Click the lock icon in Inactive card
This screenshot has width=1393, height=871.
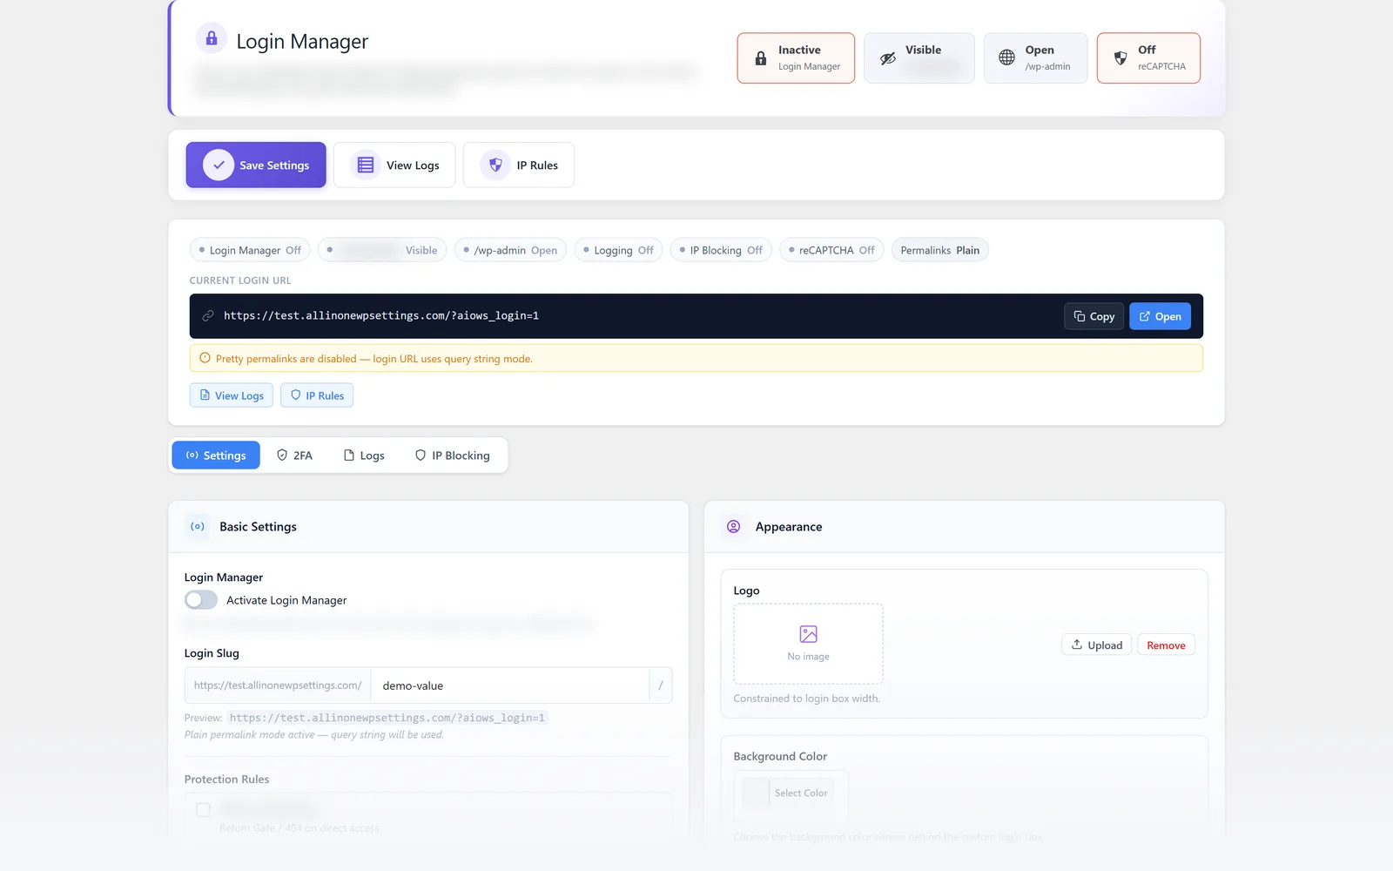click(761, 58)
